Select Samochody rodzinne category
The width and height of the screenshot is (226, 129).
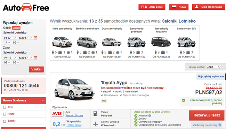pyautogui.click(x=161, y=43)
